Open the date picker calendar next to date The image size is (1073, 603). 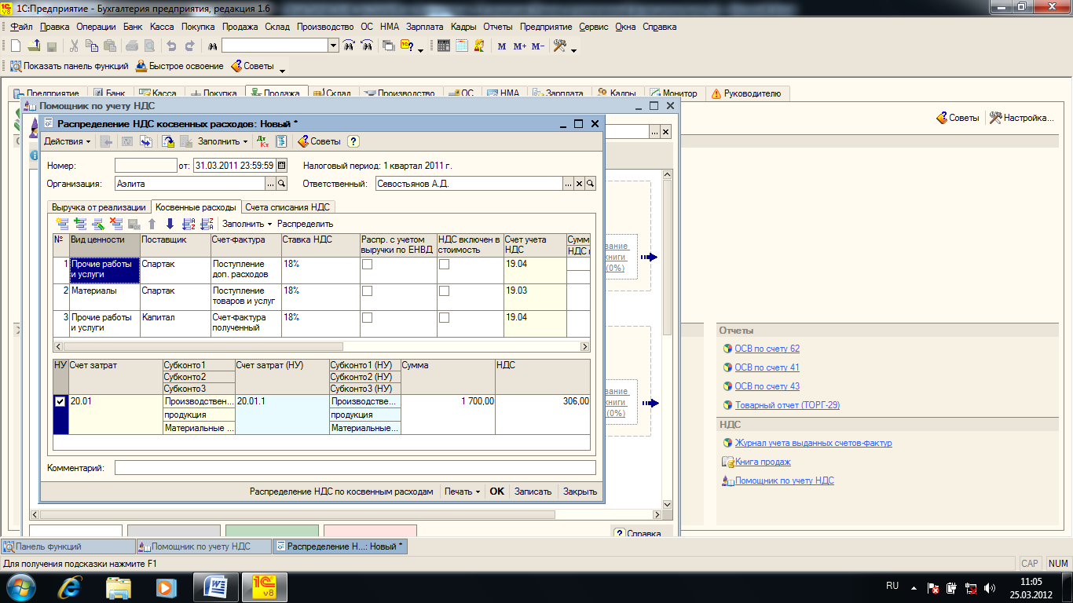(x=283, y=166)
